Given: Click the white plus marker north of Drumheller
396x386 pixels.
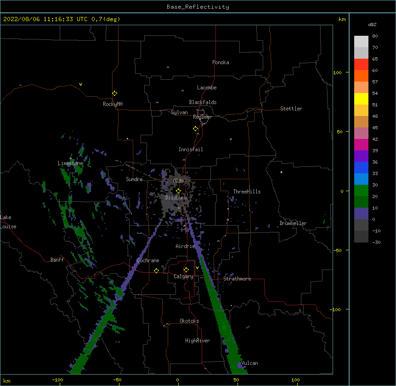Looking at the screenshot, I should [x=281, y=172].
